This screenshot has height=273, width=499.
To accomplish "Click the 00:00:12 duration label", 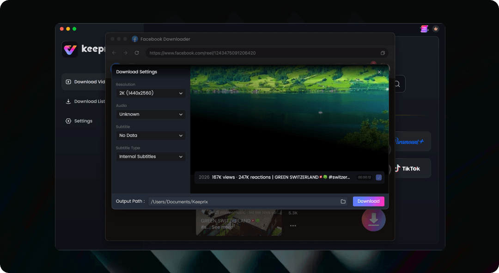I will click(365, 177).
